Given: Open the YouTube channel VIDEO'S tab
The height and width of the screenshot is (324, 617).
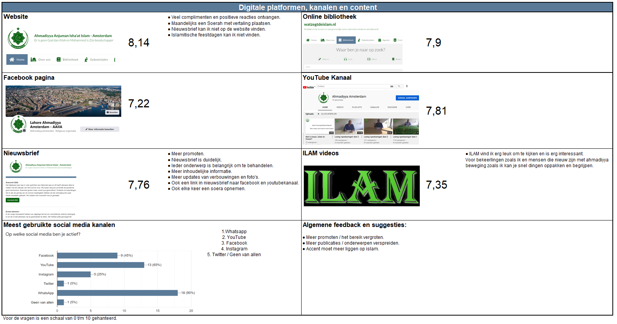Looking at the screenshot, I should pyautogui.click(x=340, y=107).
